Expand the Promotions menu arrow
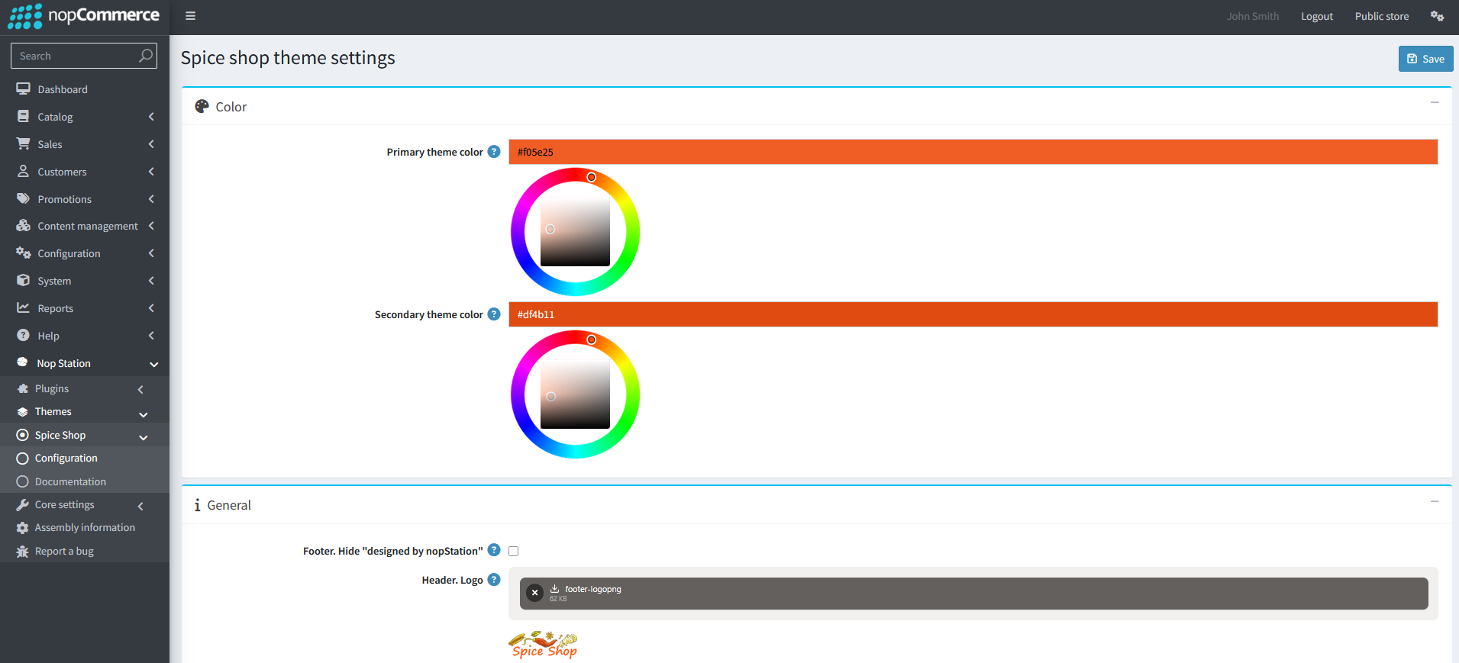The height and width of the screenshot is (663, 1459). 151,199
